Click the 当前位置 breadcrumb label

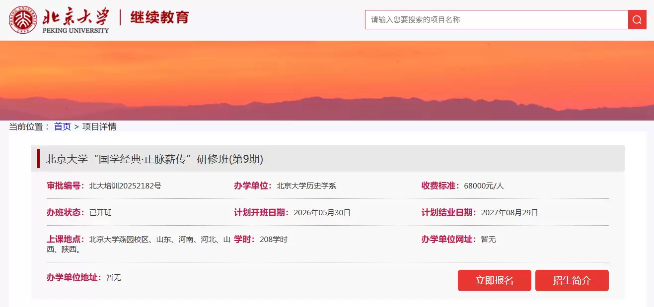click(29, 126)
